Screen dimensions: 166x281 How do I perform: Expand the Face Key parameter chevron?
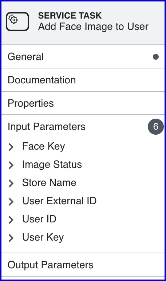coord(11,147)
